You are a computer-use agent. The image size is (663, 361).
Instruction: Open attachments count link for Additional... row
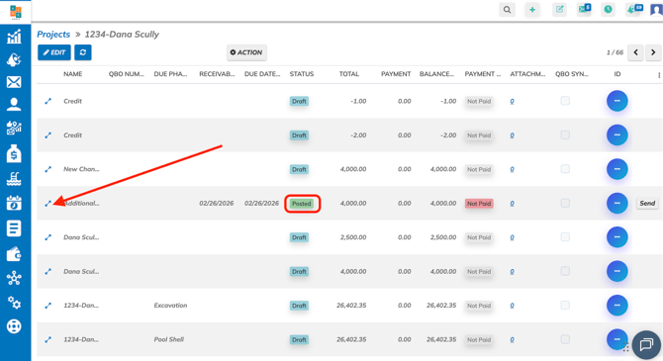(x=512, y=204)
